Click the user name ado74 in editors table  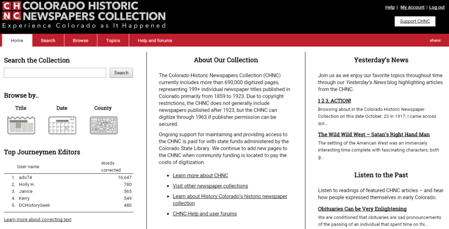(25, 177)
